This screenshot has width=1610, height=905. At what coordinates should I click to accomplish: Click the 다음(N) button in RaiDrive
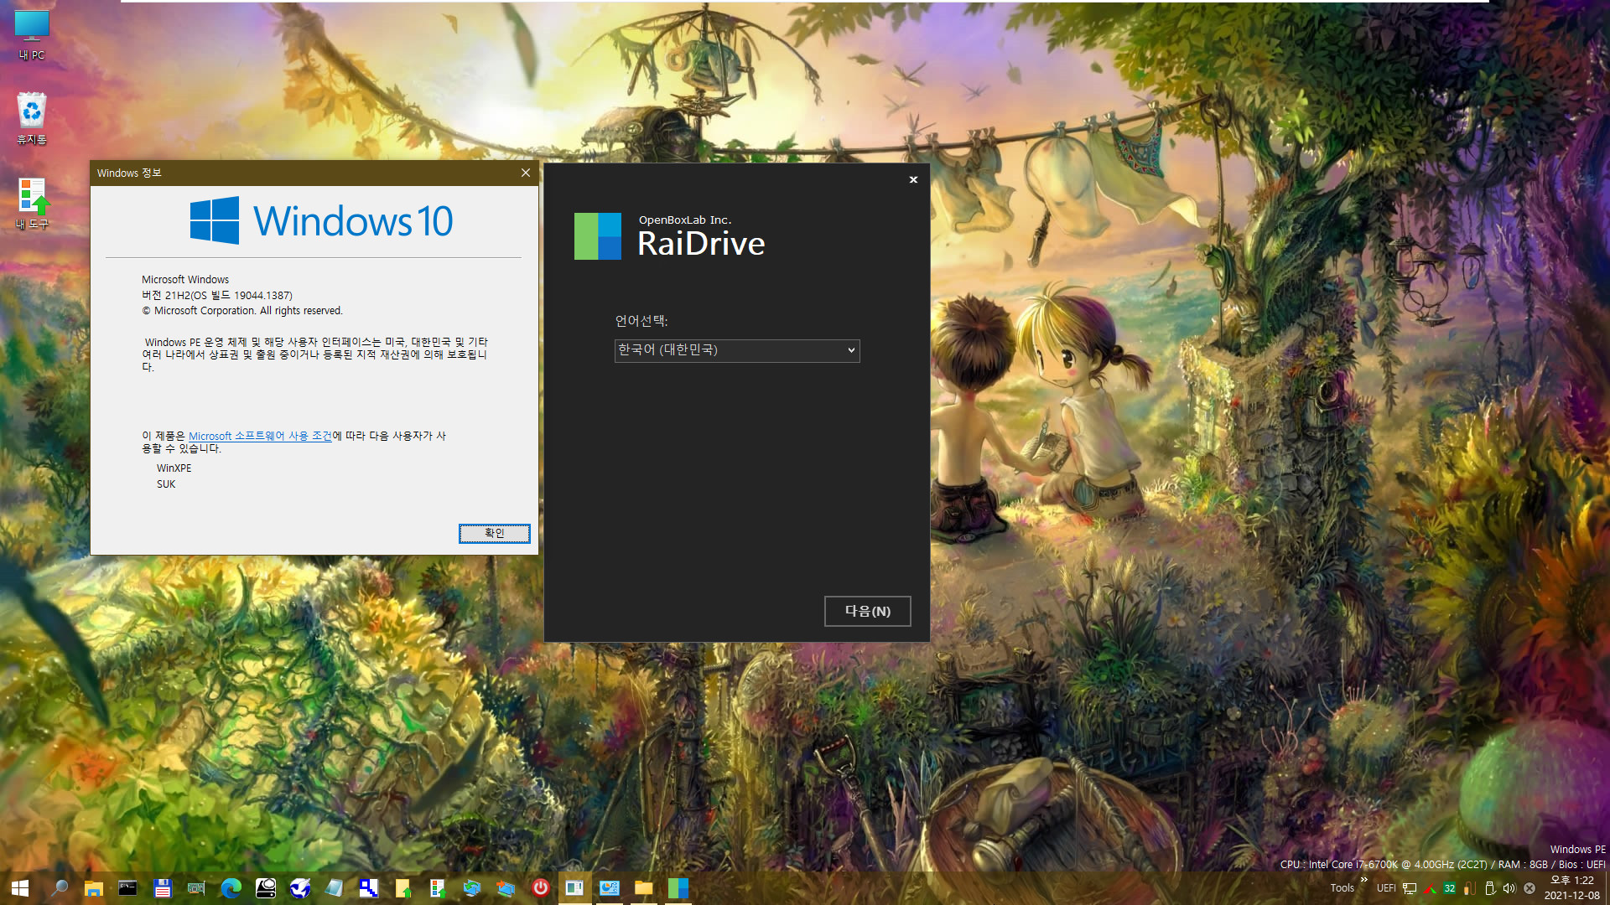(x=867, y=611)
